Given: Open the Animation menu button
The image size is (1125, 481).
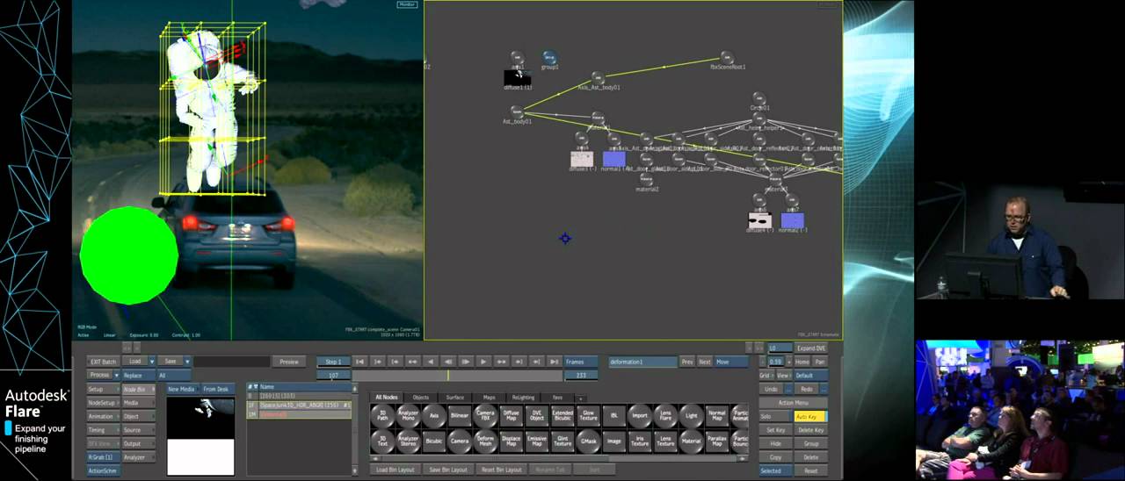Looking at the screenshot, I should [x=102, y=416].
